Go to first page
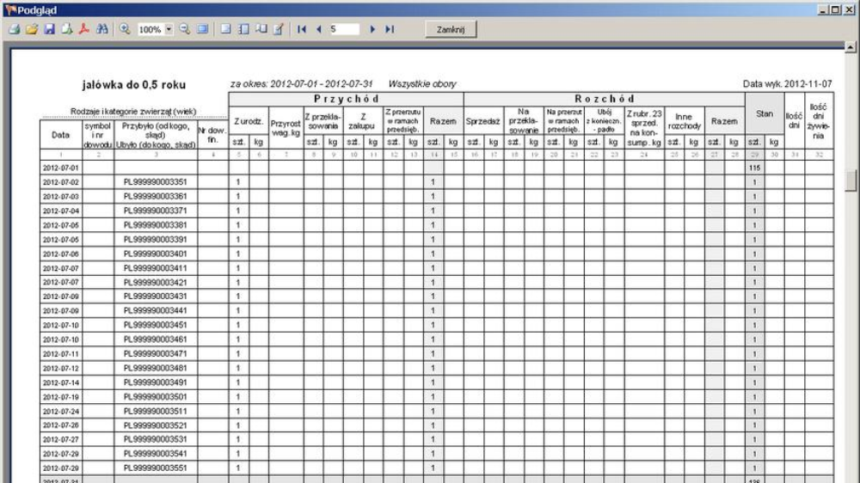Image resolution: width=860 pixels, height=483 pixels. tap(301, 29)
